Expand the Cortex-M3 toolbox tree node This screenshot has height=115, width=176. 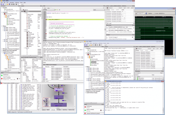pos(5,15)
